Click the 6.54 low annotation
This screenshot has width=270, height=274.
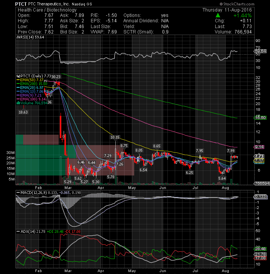coord(143,170)
